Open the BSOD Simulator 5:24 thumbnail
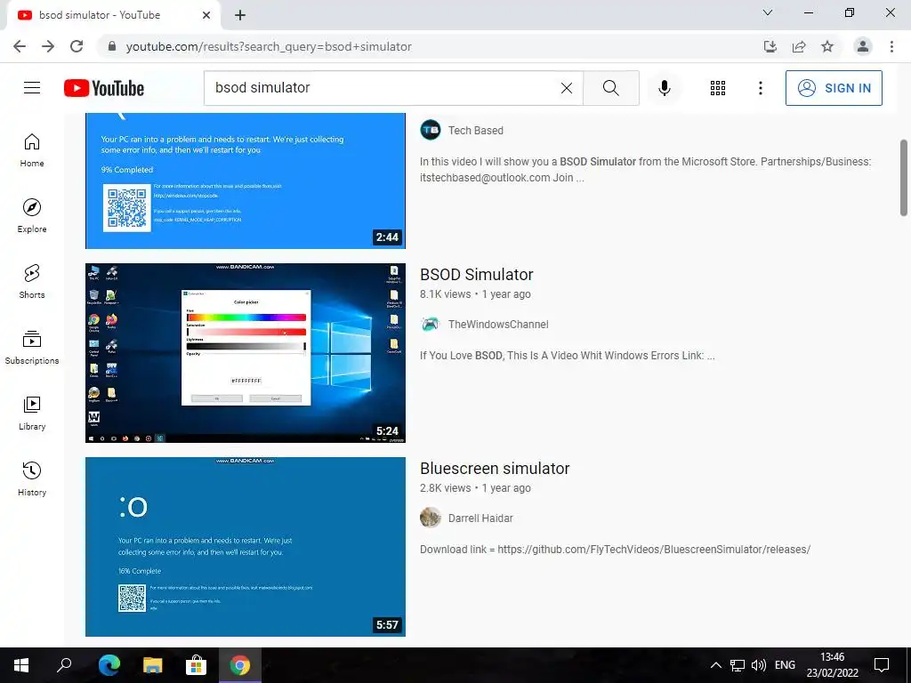This screenshot has width=911, height=683. (246, 353)
